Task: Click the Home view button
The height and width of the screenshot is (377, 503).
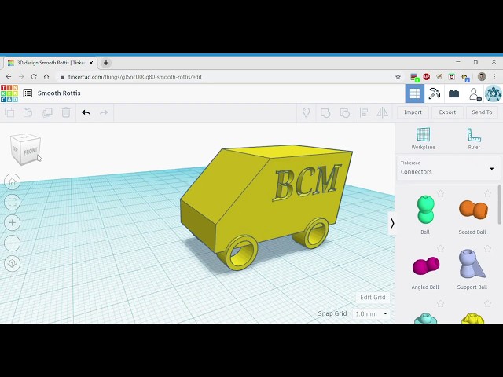Action: point(13,181)
